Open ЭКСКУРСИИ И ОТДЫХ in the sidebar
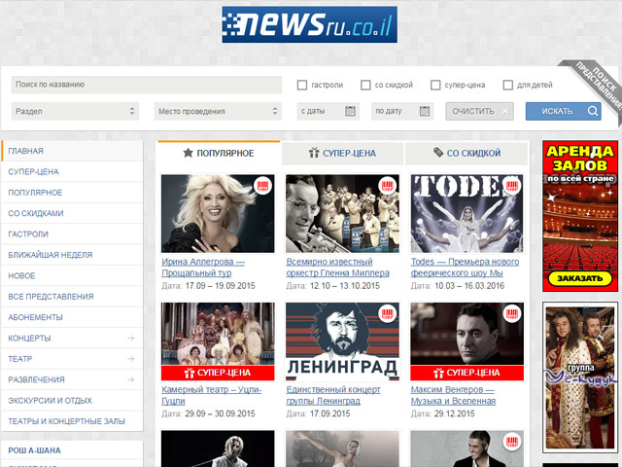This screenshot has width=622, height=467. 72,400
